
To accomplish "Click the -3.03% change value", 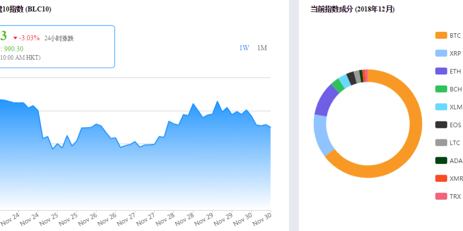I will (x=29, y=38).
